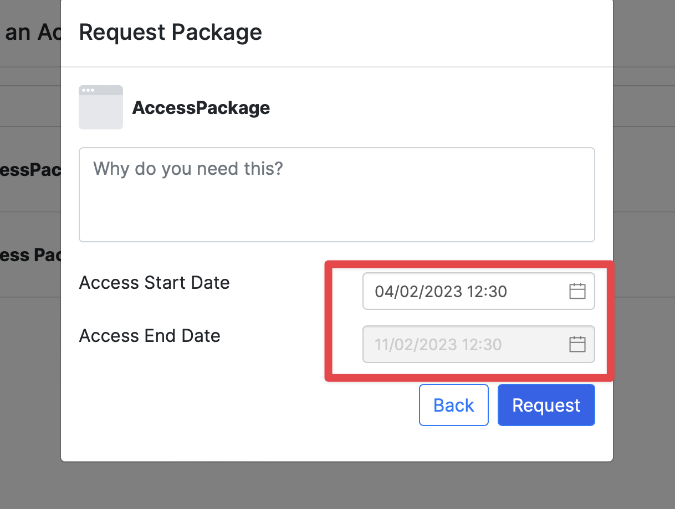Submit with the blue Request button

pos(546,405)
